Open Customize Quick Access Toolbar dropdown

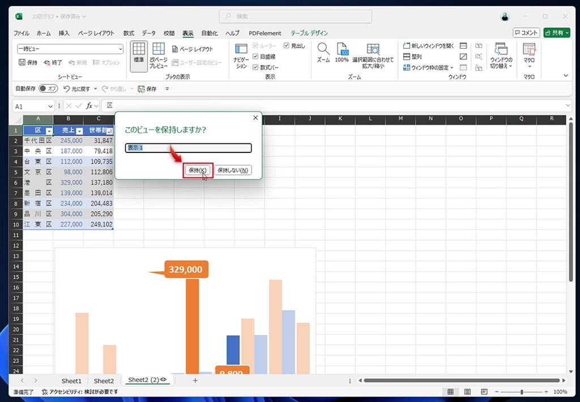pyautogui.click(x=167, y=89)
